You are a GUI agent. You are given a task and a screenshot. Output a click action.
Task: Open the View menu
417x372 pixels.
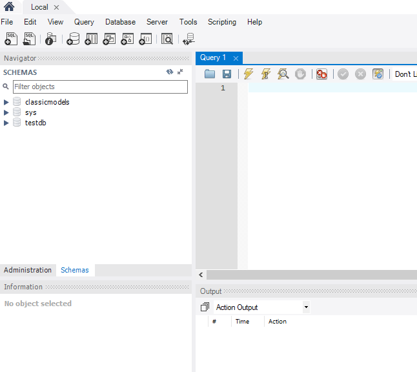(56, 22)
